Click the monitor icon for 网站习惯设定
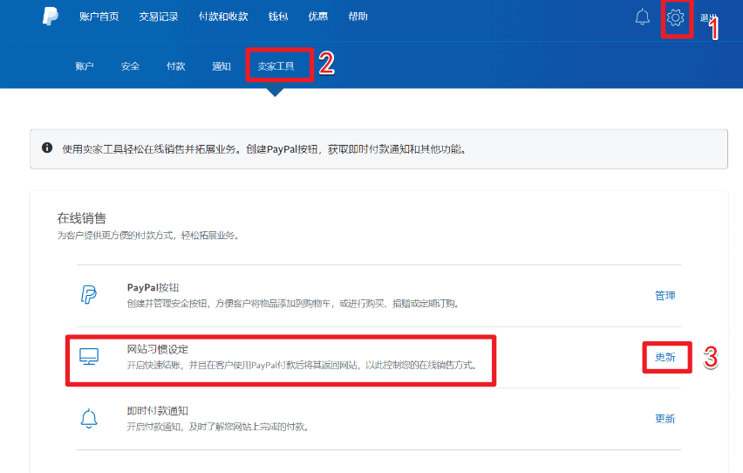This screenshot has height=473, width=743. point(89,356)
